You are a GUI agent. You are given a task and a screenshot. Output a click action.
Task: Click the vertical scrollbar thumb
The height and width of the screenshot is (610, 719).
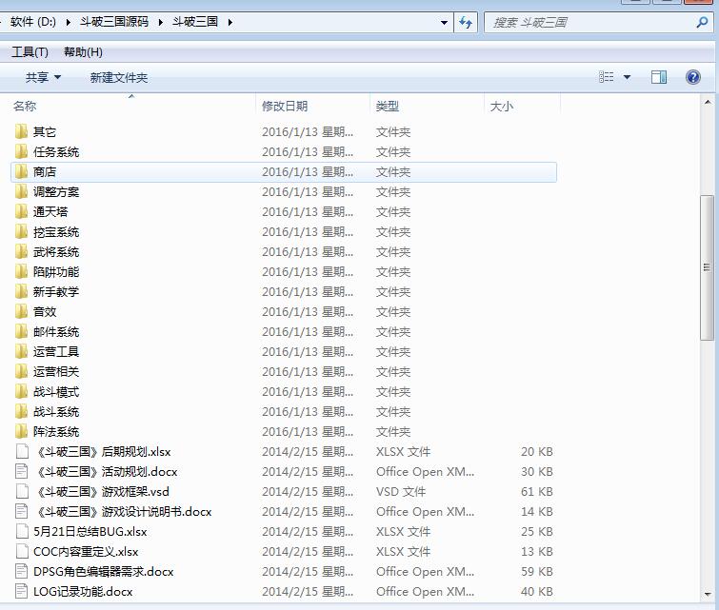coord(707,266)
